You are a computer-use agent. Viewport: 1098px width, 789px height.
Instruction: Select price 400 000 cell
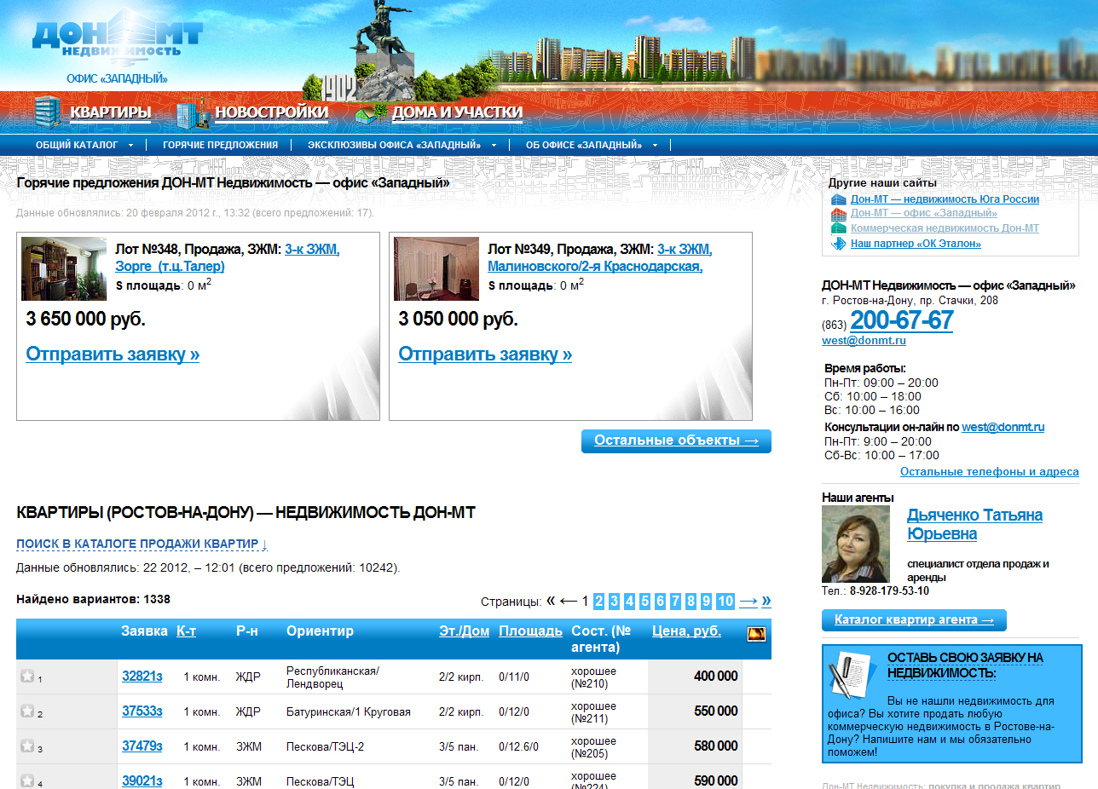pyautogui.click(x=695, y=676)
